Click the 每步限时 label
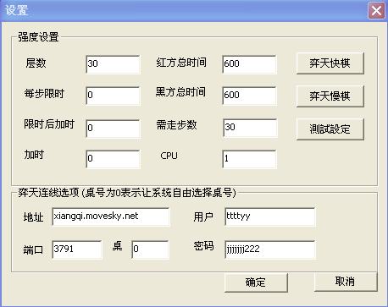 (x=44, y=93)
